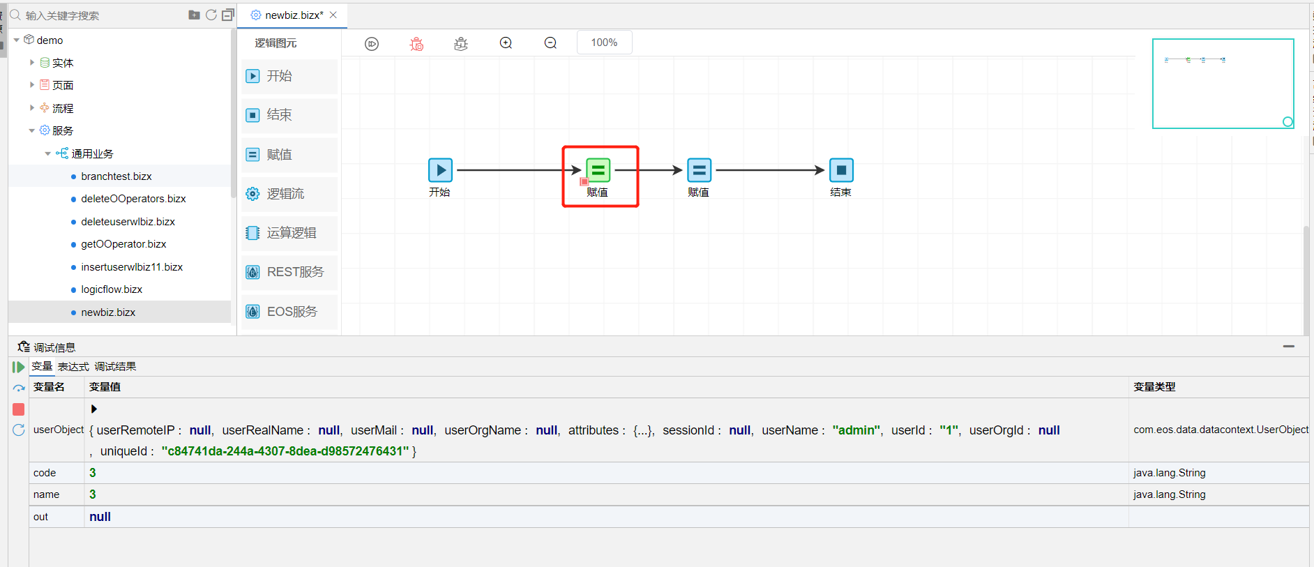Minimize the 调试信息 debug panel
Viewport: 1314px width, 567px height.
[1288, 347]
